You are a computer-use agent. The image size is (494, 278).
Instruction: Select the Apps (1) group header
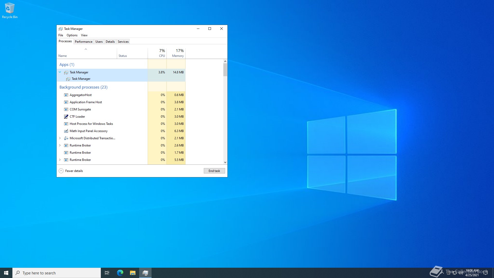(x=67, y=65)
